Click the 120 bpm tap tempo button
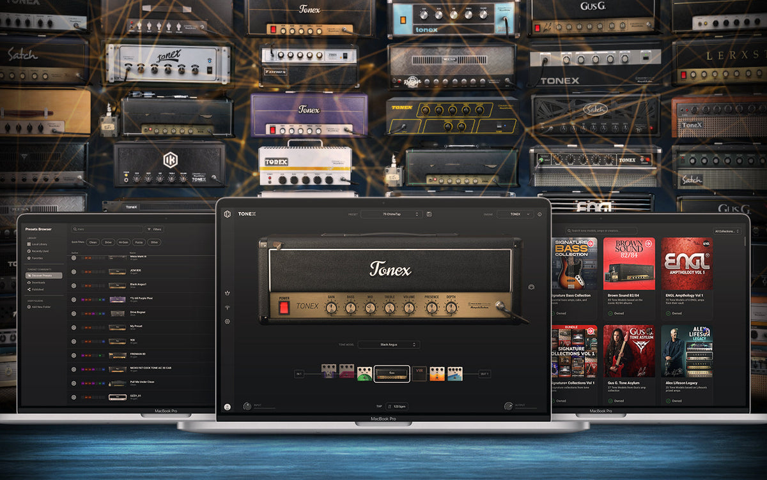The height and width of the screenshot is (480, 767). [x=396, y=406]
